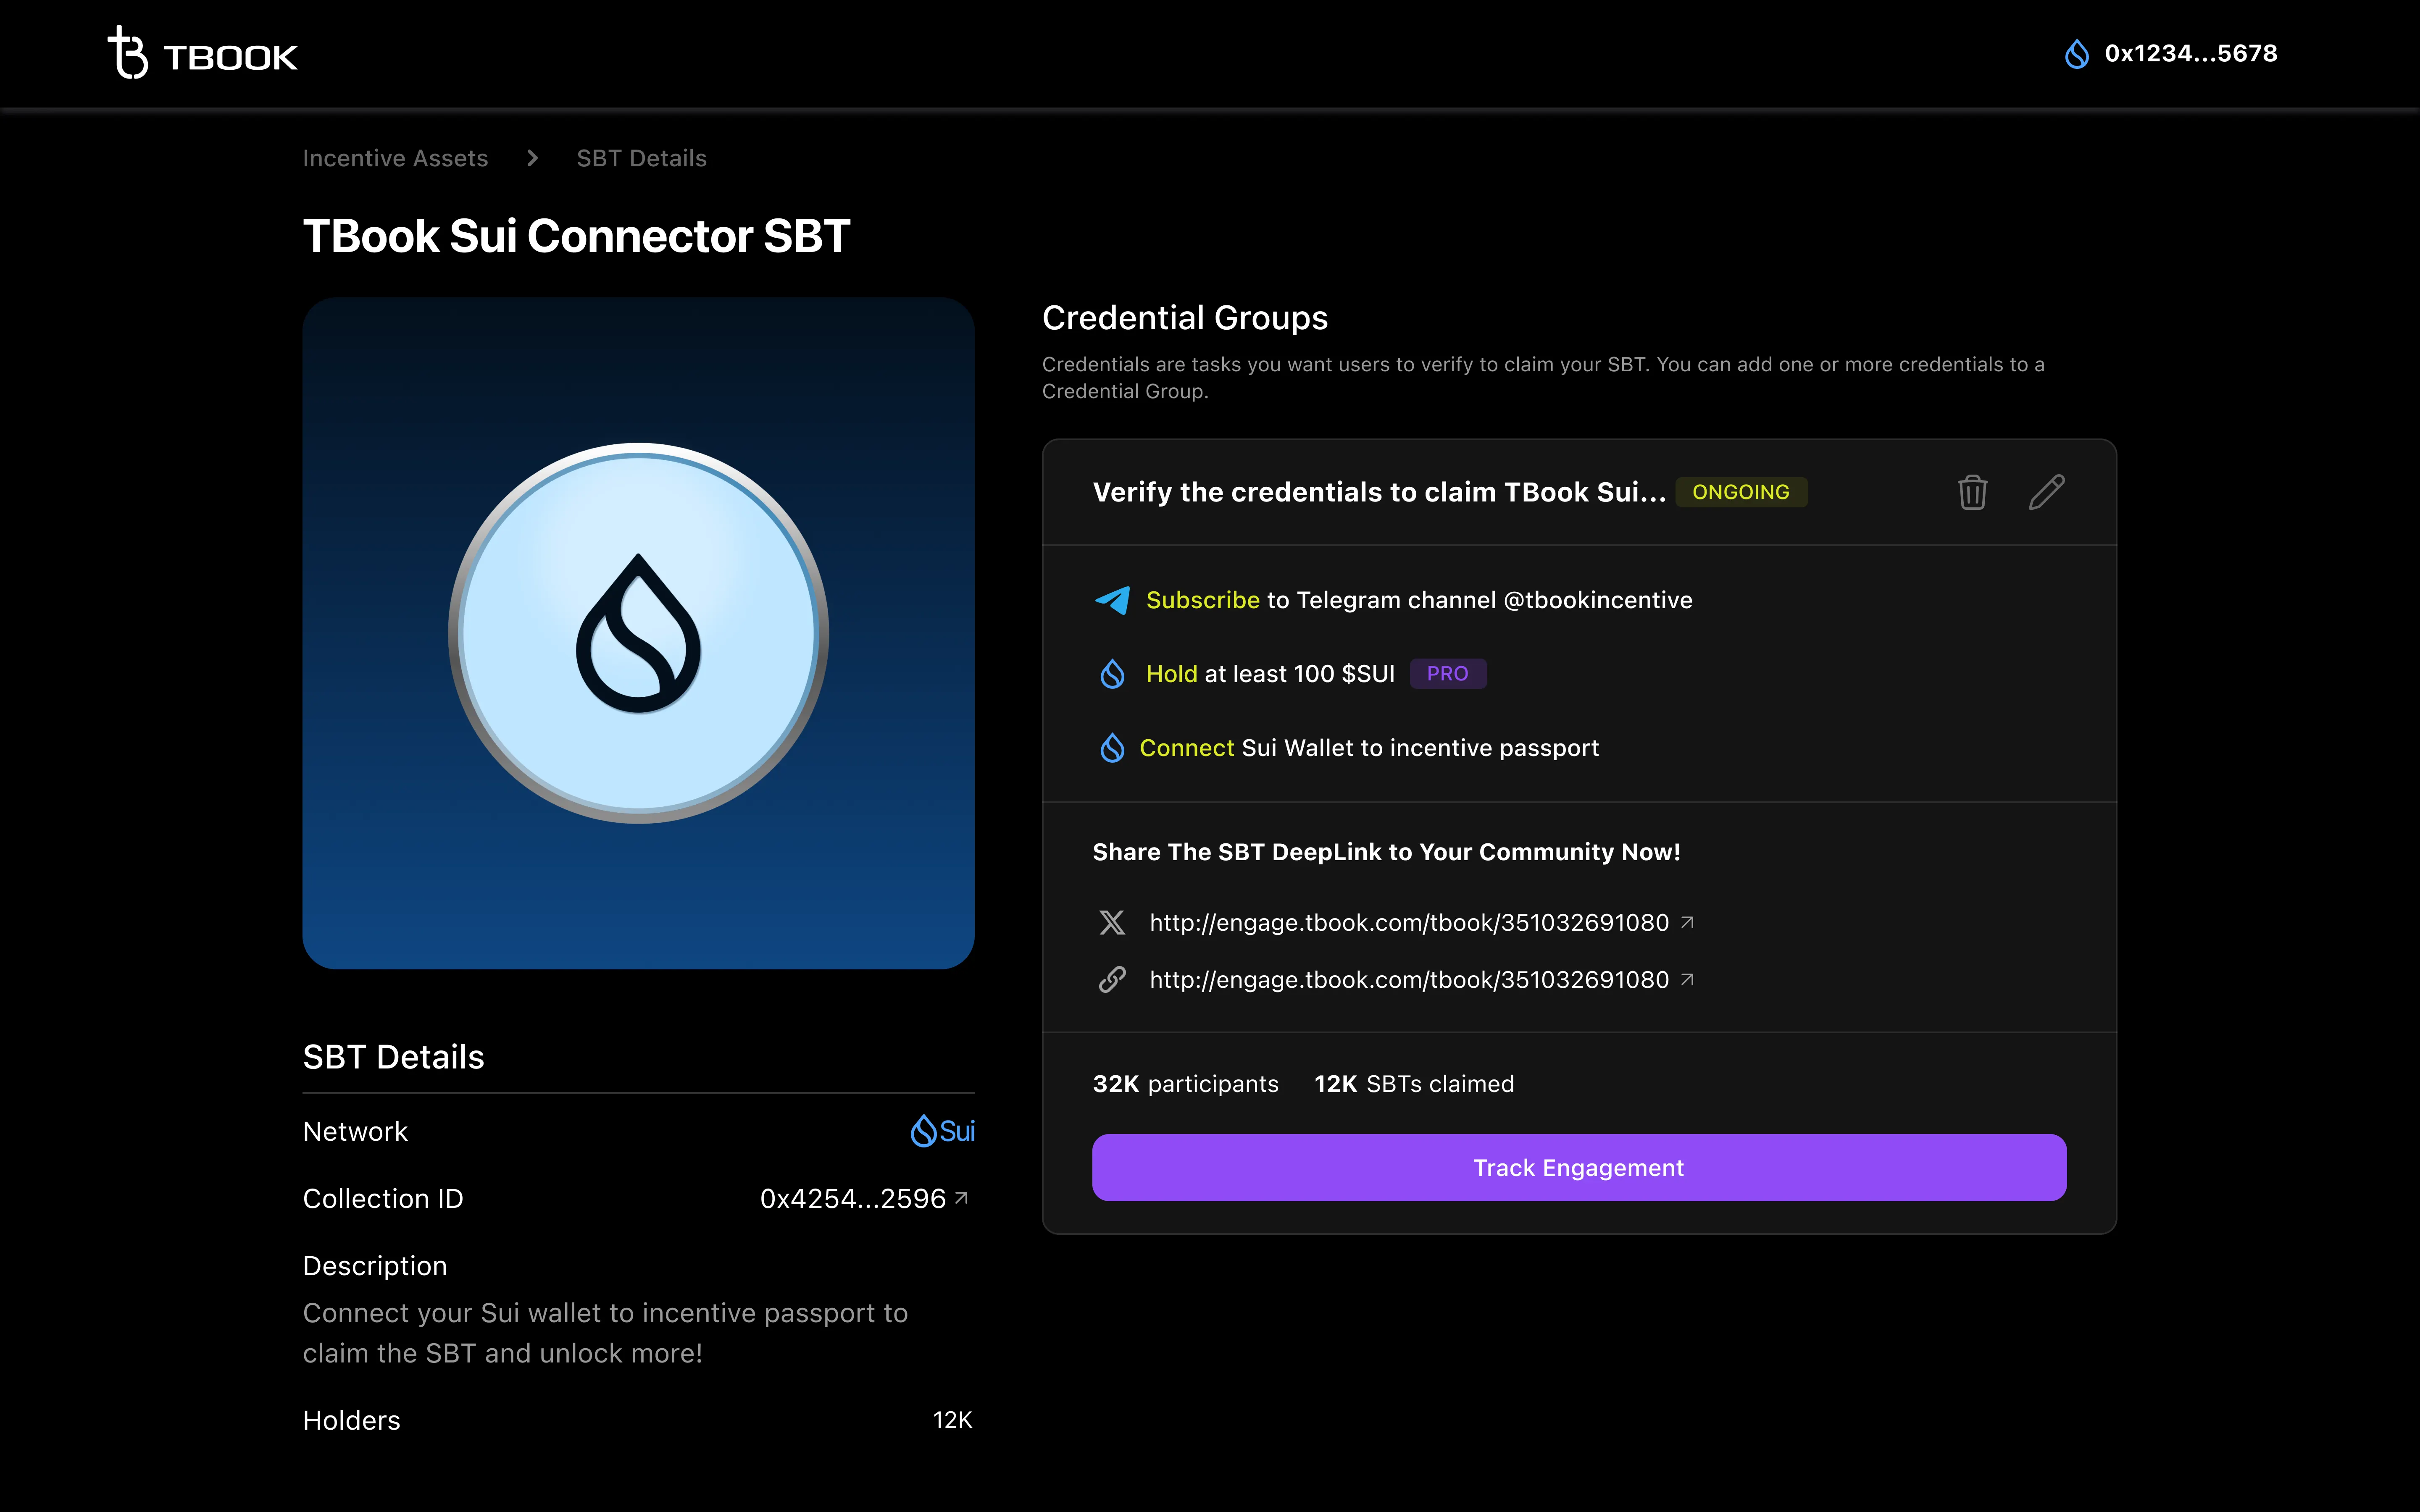2420x1512 pixels.
Task: Click the Telegram paper plane icon
Action: pos(1112,600)
